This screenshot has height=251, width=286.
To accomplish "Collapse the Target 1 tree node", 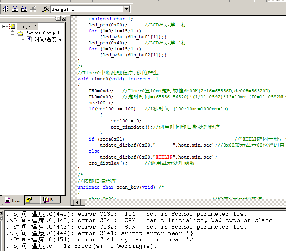I will click(x=4, y=26).
